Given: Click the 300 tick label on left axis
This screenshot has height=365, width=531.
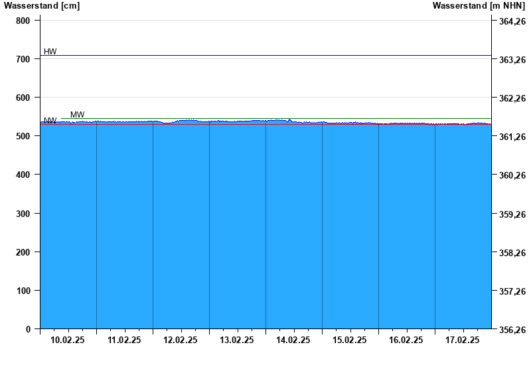Looking at the screenshot, I should 23,214.
